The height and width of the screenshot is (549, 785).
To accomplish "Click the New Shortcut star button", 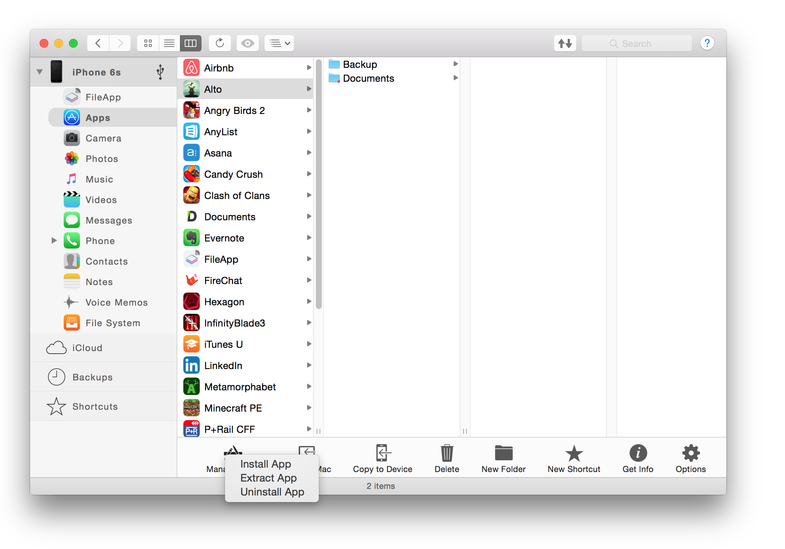I will 574,458.
